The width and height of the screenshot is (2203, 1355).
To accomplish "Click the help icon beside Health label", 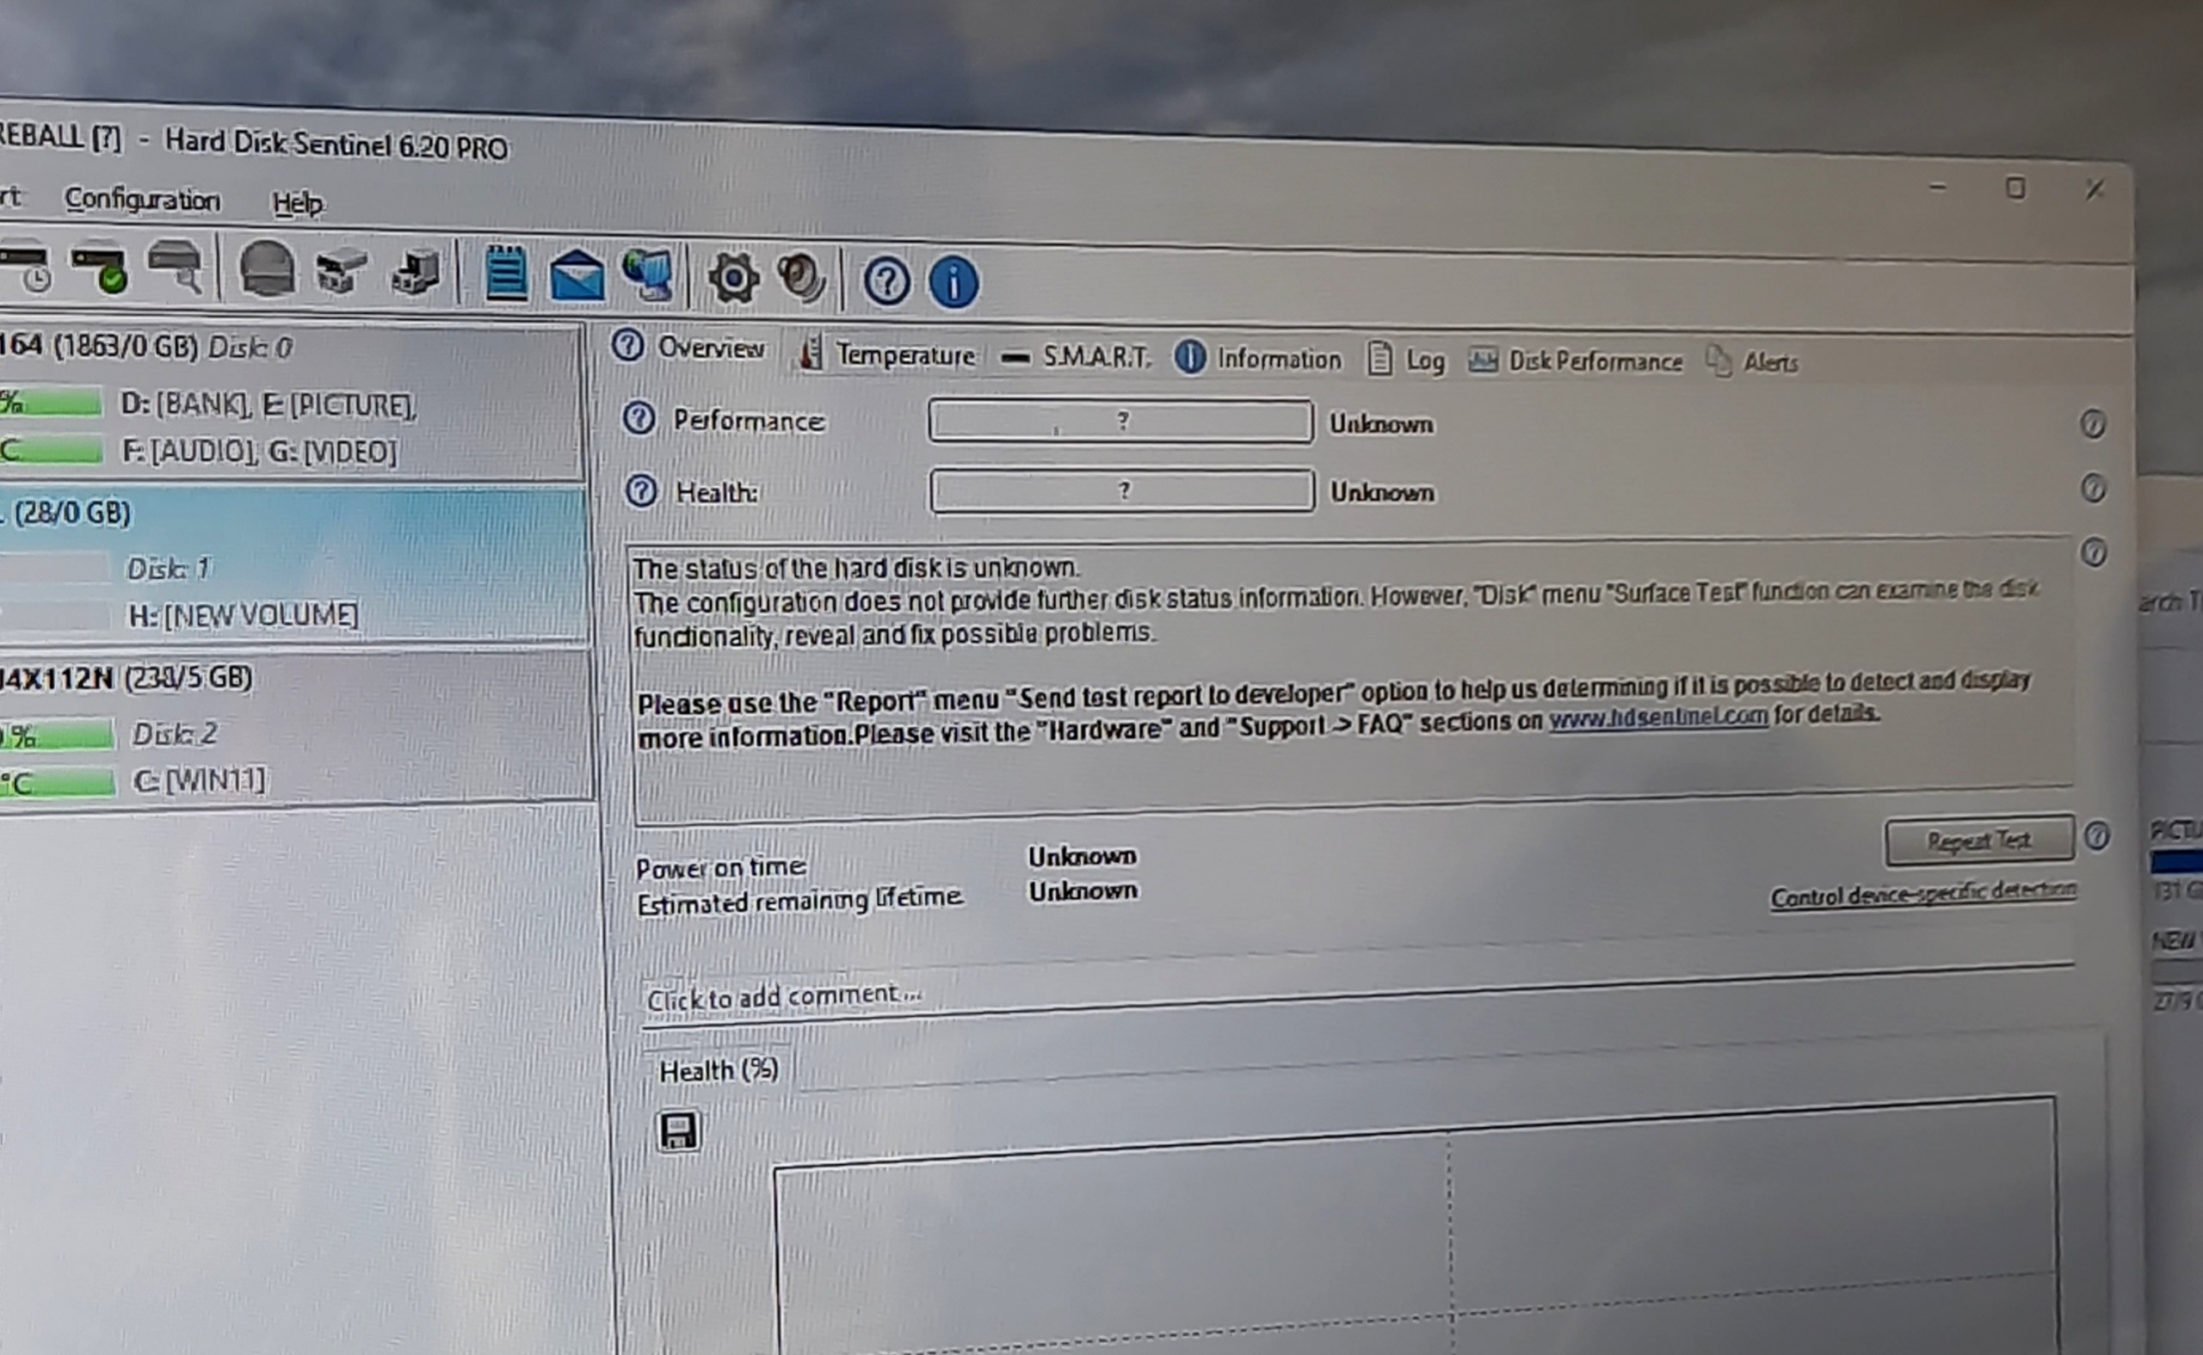I will coord(641,491).
